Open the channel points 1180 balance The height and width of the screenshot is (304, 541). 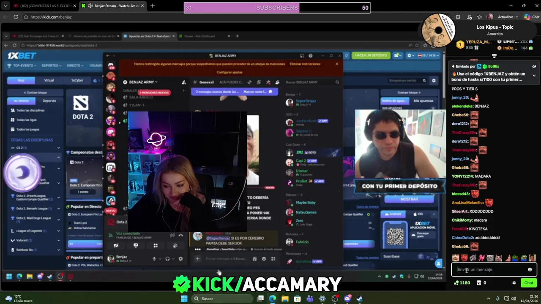462,283
